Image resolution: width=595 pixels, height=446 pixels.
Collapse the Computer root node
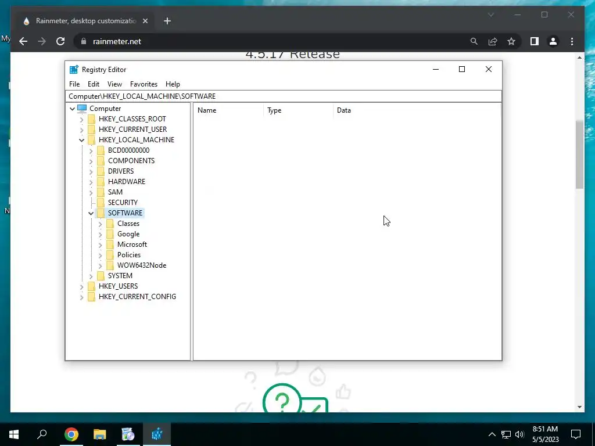(72, 109)
